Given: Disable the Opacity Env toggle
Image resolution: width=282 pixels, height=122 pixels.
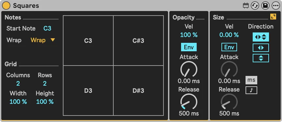Looking at the screenshot, I should coord(189,47).
